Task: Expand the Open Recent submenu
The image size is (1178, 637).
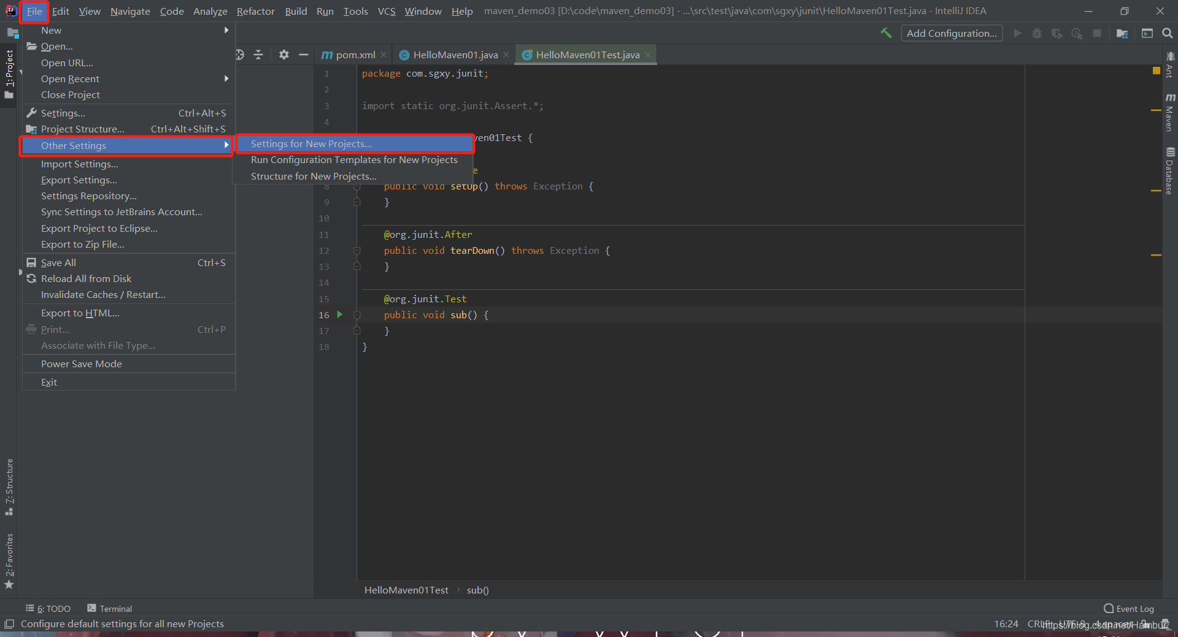Action: [x=129, y=78]
